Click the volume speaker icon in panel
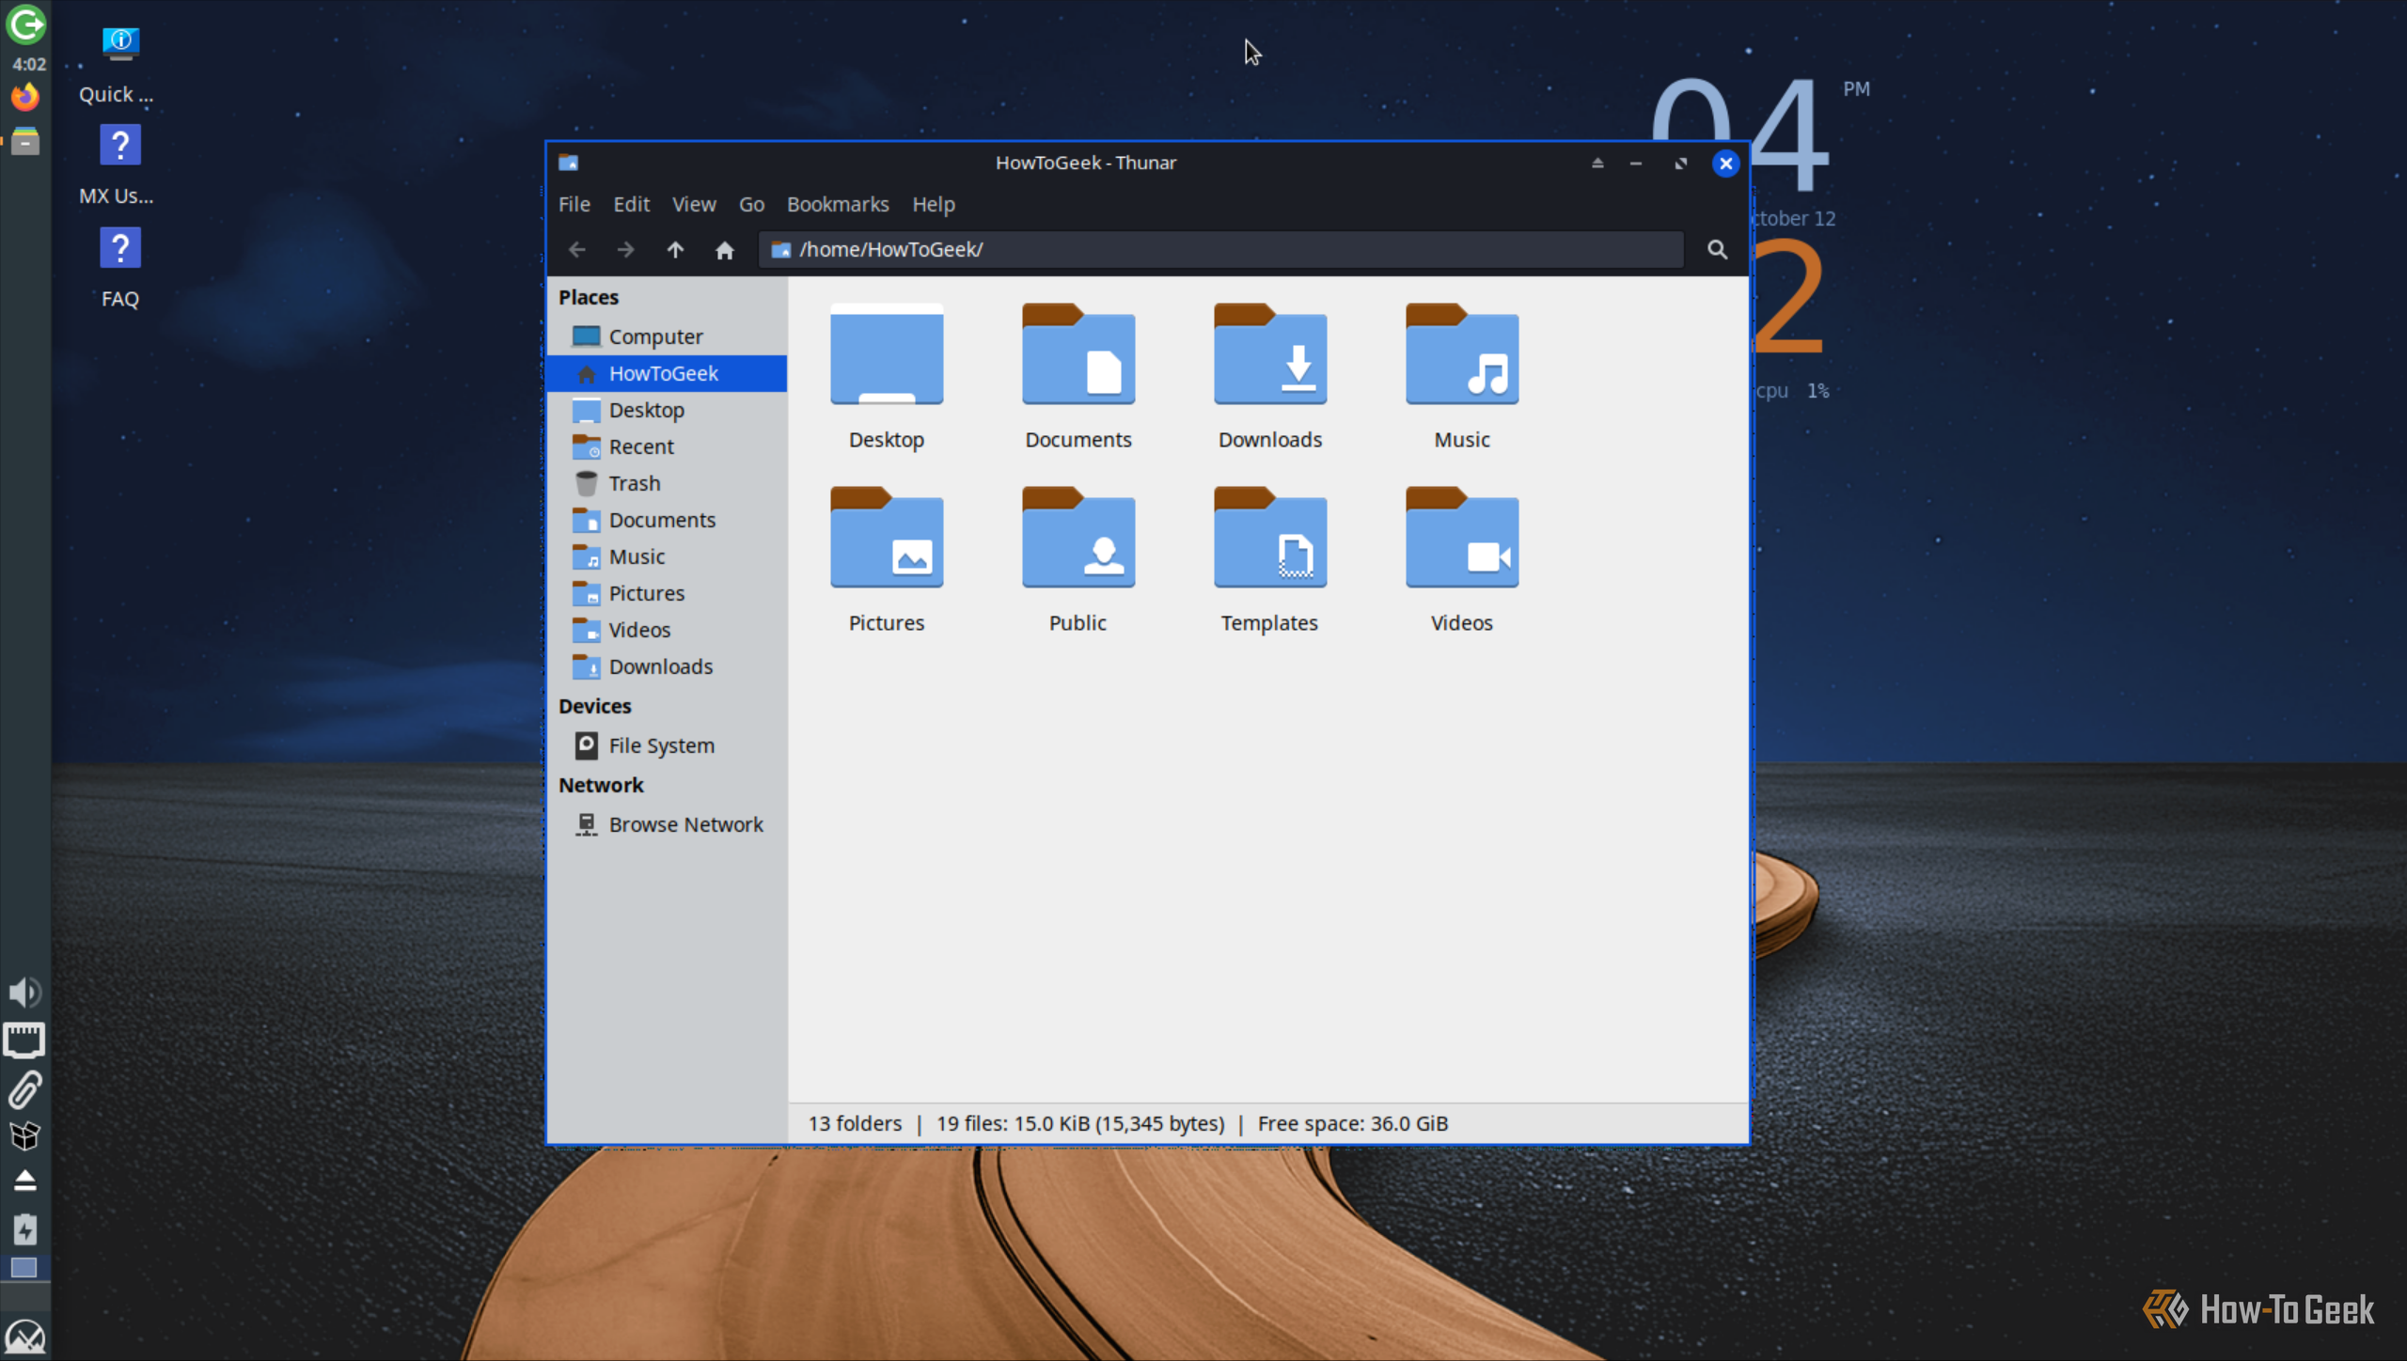The height and width of the screenshot is (1361, 2407). tap(24, 993)
